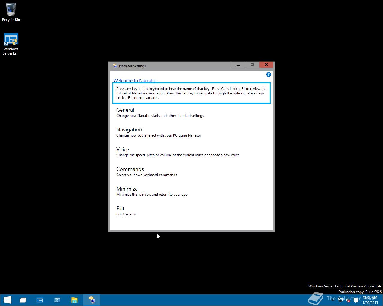The image size is (383, 306).
Task: Open the Narrator help question-mark icon
Action: tap(268, 74)
